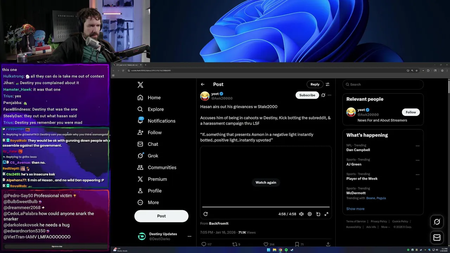Open Grok in X sidebar
Image resolution: width=450 pixels, height=253 pixels.
pos(148,156)
